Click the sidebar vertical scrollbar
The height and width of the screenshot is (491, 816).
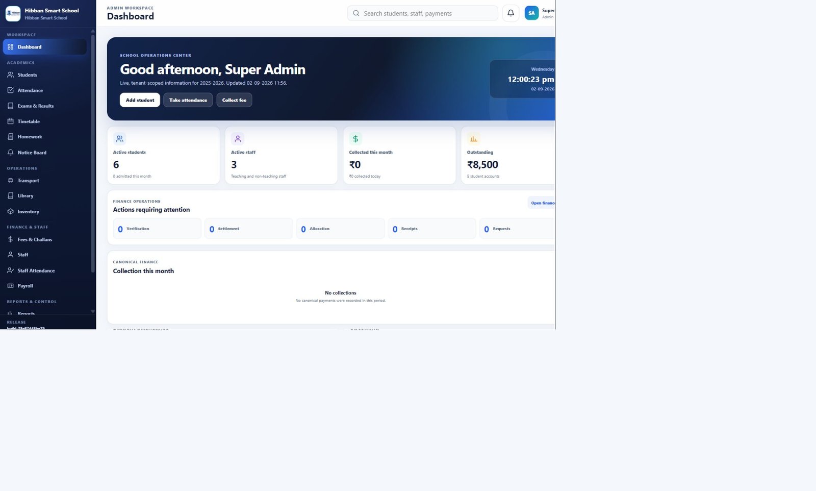point(93,153)
